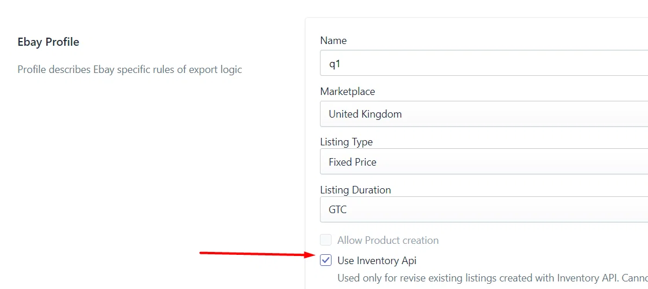
Task: Click the Name input field containing q1
Action: coord(484,63)
